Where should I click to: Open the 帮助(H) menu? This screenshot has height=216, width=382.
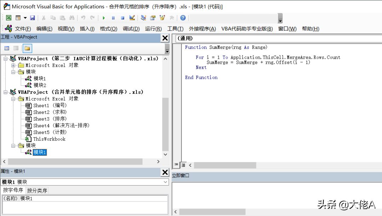311,29
